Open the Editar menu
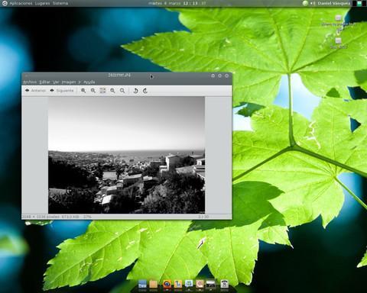The height and width of the screenshot is (293, 367). pos(44,82)
